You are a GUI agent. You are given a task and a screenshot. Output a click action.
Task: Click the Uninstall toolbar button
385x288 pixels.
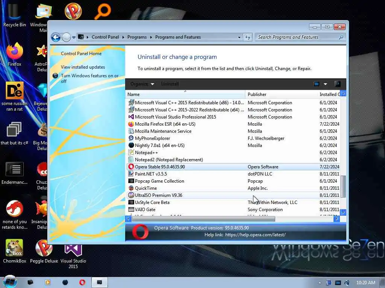[170, 84]
